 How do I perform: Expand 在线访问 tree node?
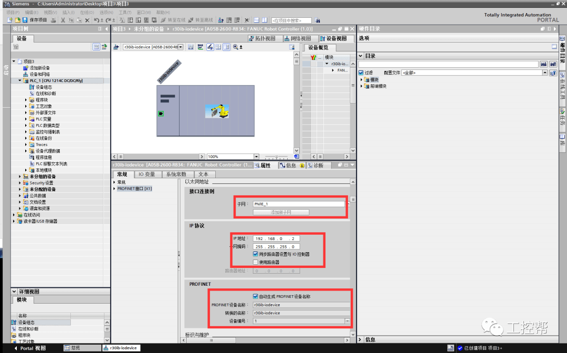[x=14, y=215]
